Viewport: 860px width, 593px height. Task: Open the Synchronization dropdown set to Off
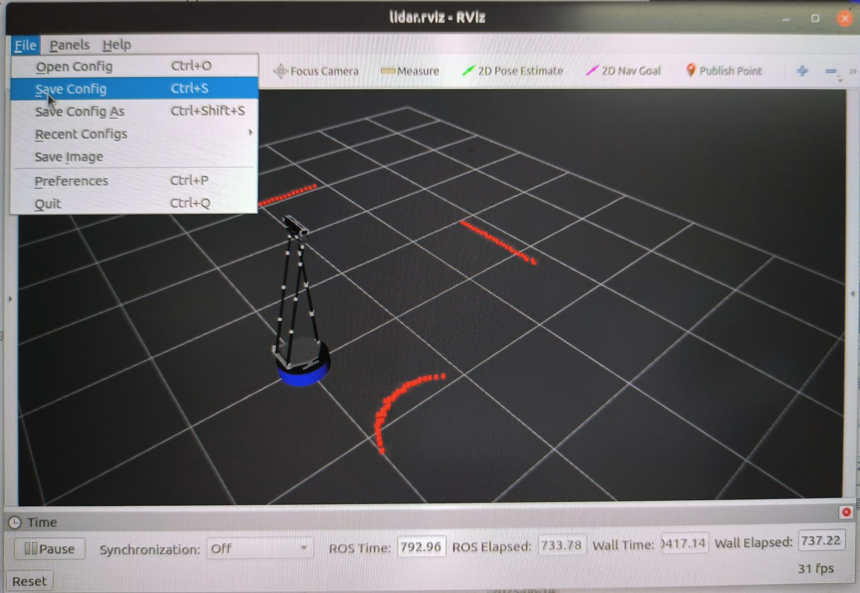point(259,548)
